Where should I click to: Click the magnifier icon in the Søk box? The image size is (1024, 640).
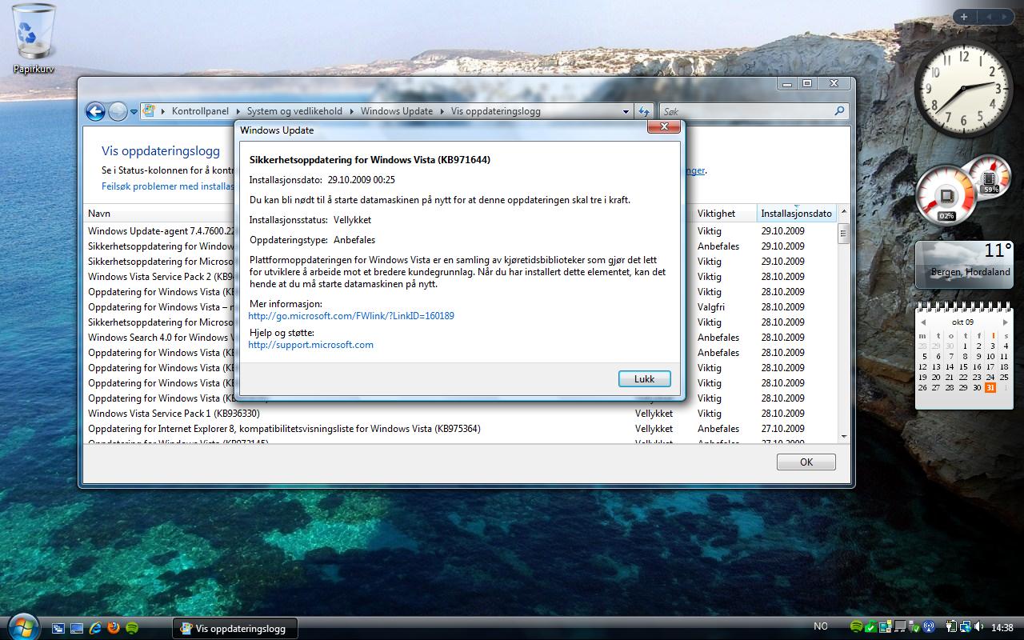click(839, 111)
